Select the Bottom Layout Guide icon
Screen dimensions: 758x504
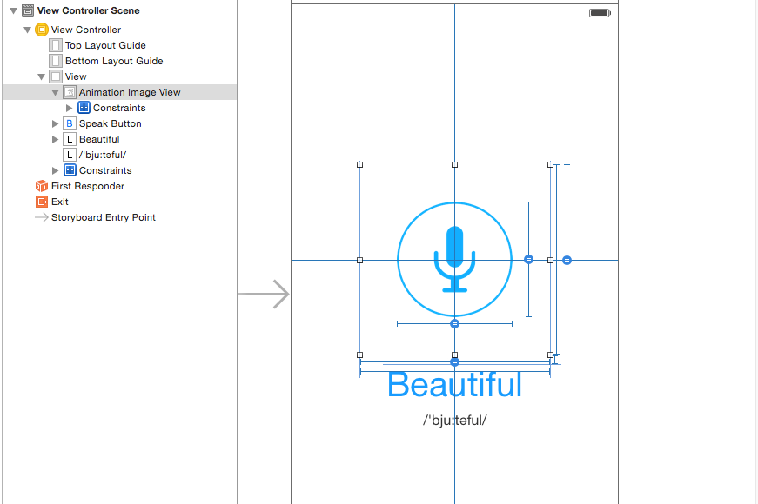[x=56, y=61]
